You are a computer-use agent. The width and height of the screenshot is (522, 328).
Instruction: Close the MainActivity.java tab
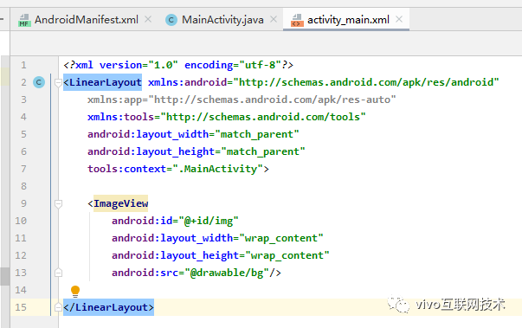pos(274,20)
